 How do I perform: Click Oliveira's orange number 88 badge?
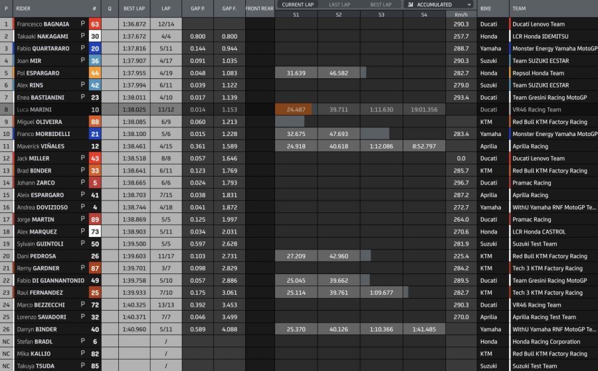pyautogui.click(x=95, y=122)
